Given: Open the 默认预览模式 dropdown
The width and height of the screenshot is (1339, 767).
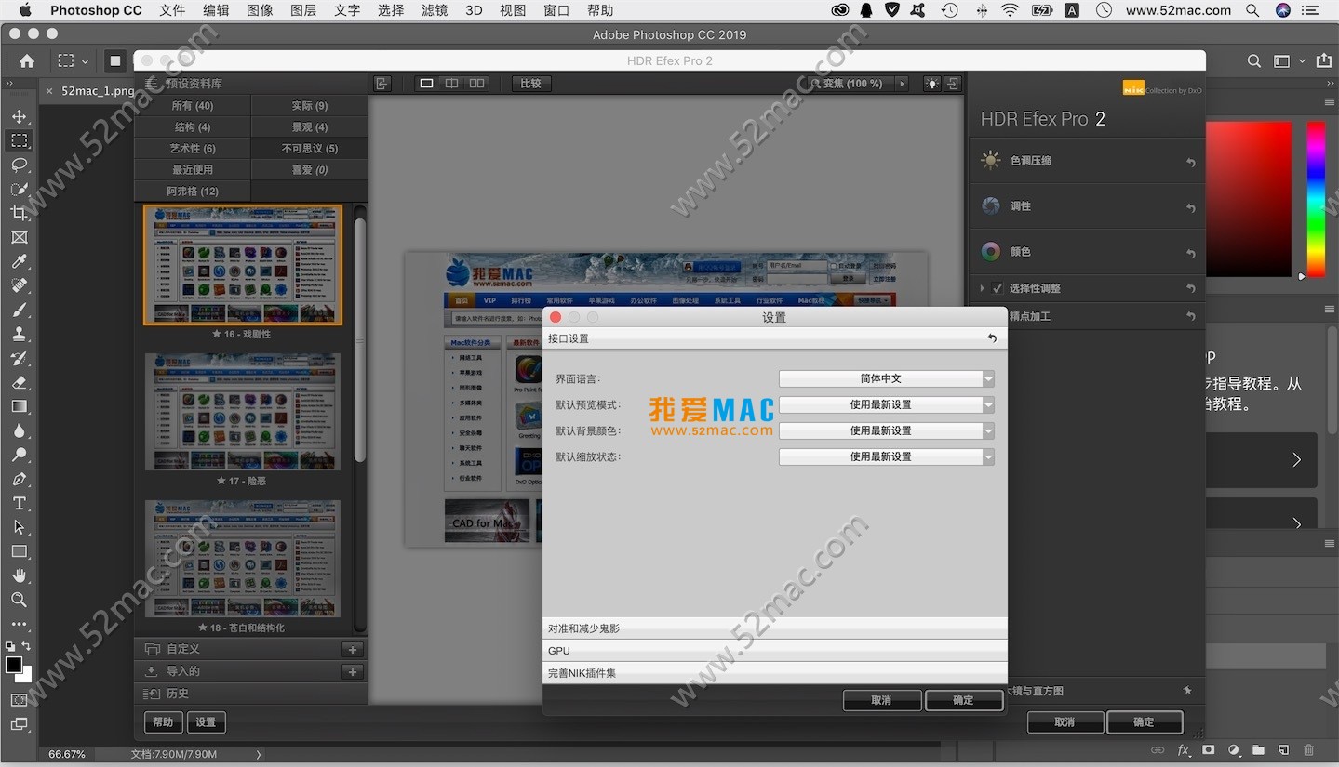Looking at the screenshot, I should (x=886, y=404).
